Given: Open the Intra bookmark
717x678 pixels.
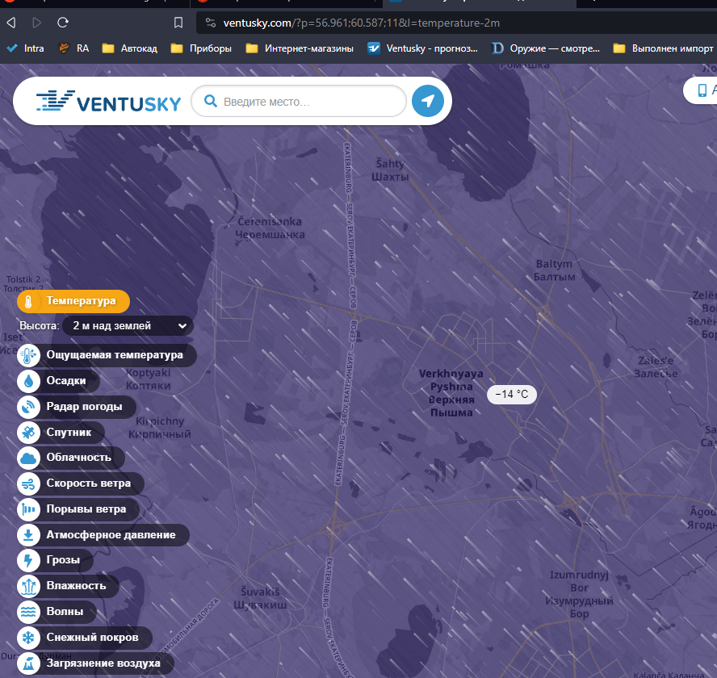Looking at the screenshot, I should pyautogui.click(x=26, y=48).
